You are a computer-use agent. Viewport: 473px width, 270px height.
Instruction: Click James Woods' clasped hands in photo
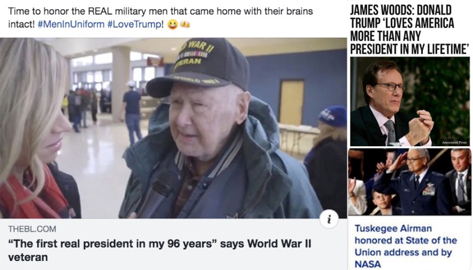421,126
